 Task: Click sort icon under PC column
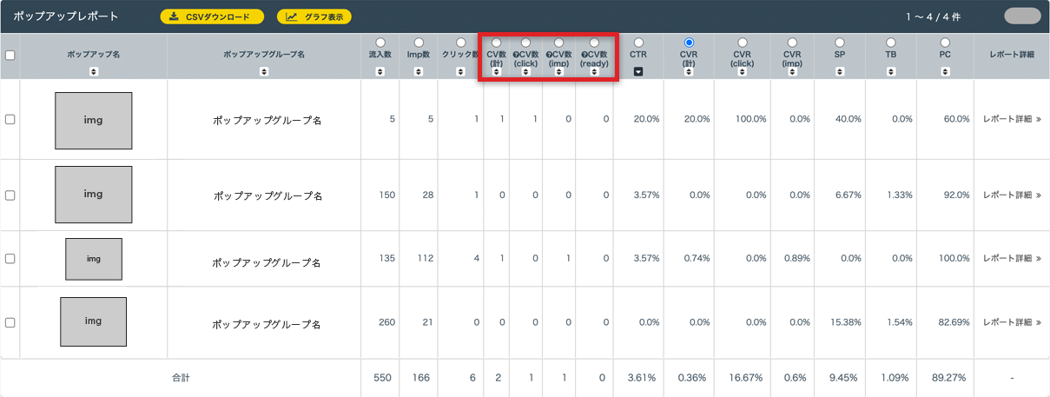point(945,72)
